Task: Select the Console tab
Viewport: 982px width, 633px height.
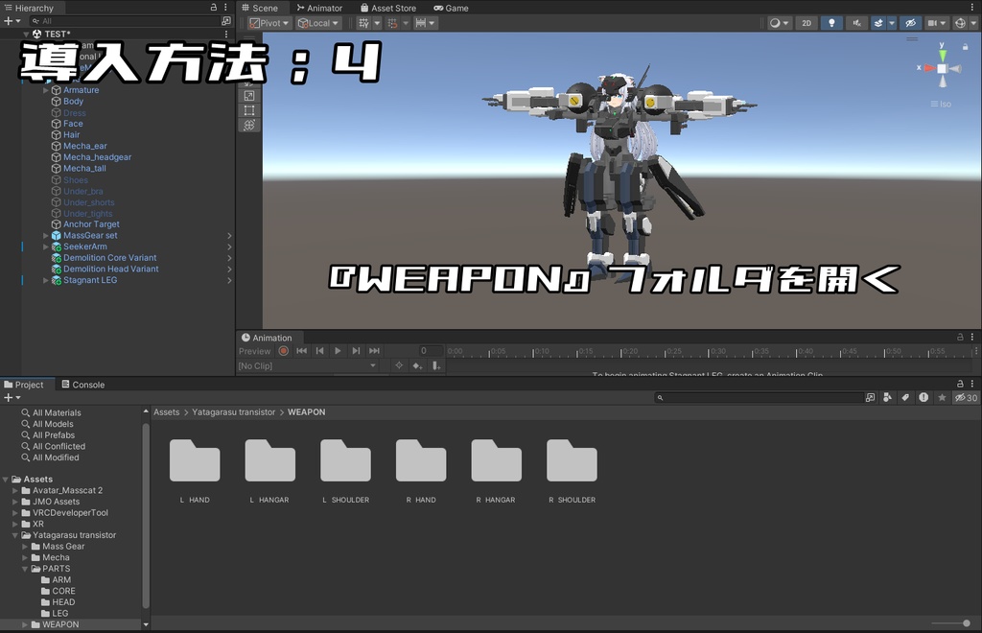Action: (x=82, y=385)
